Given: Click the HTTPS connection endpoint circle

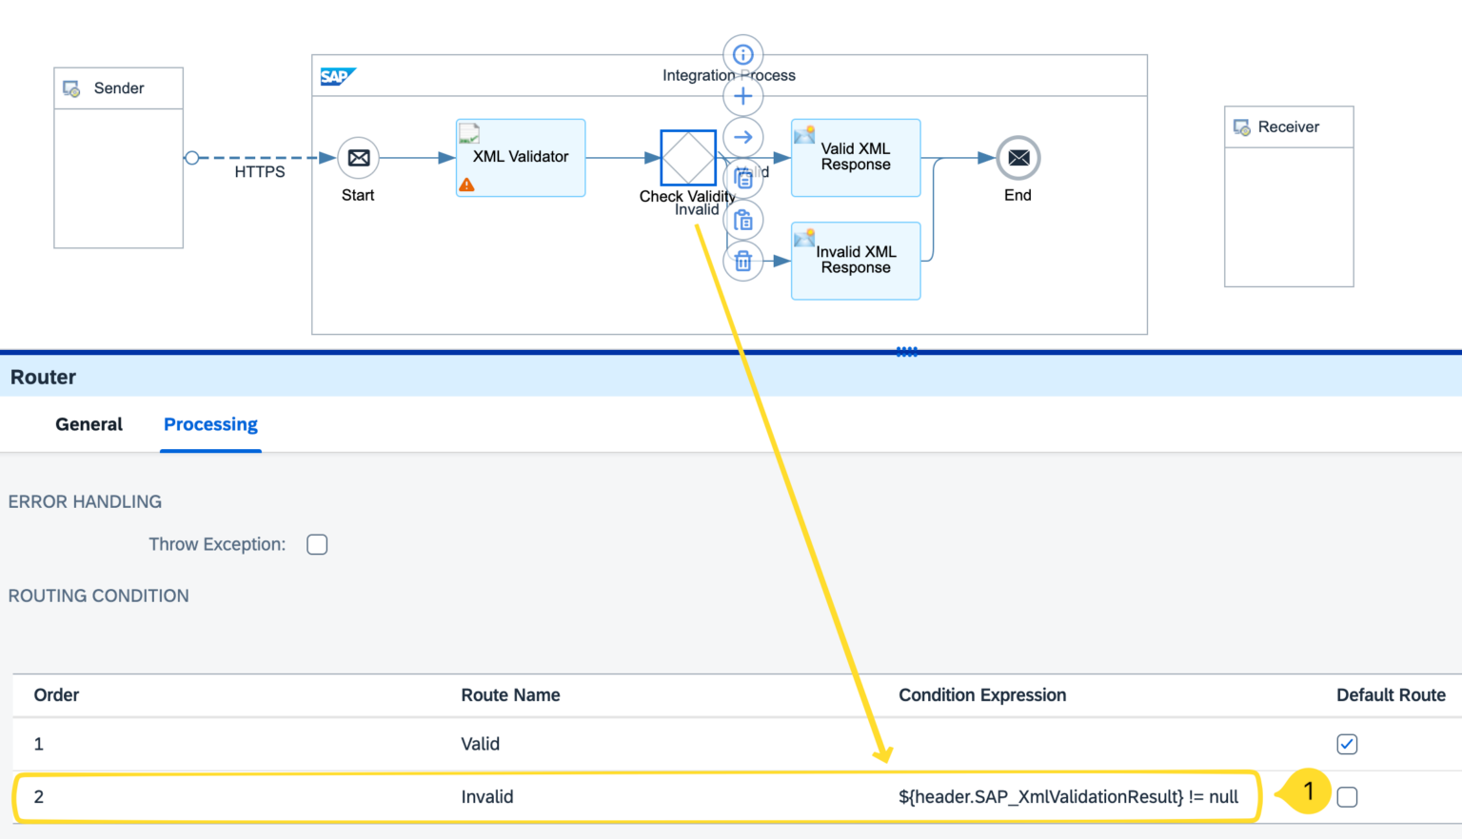Looking at the screenshot, I should pyautogui.click(x=193, y=158).
